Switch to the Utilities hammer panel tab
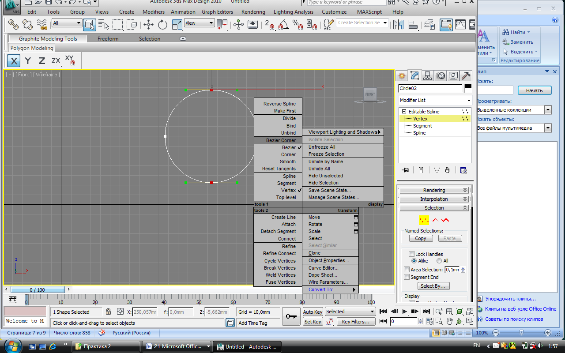Image resolution: width=565 pixels, height=353 pixels. pyautogui.click(x=466, y=75)
